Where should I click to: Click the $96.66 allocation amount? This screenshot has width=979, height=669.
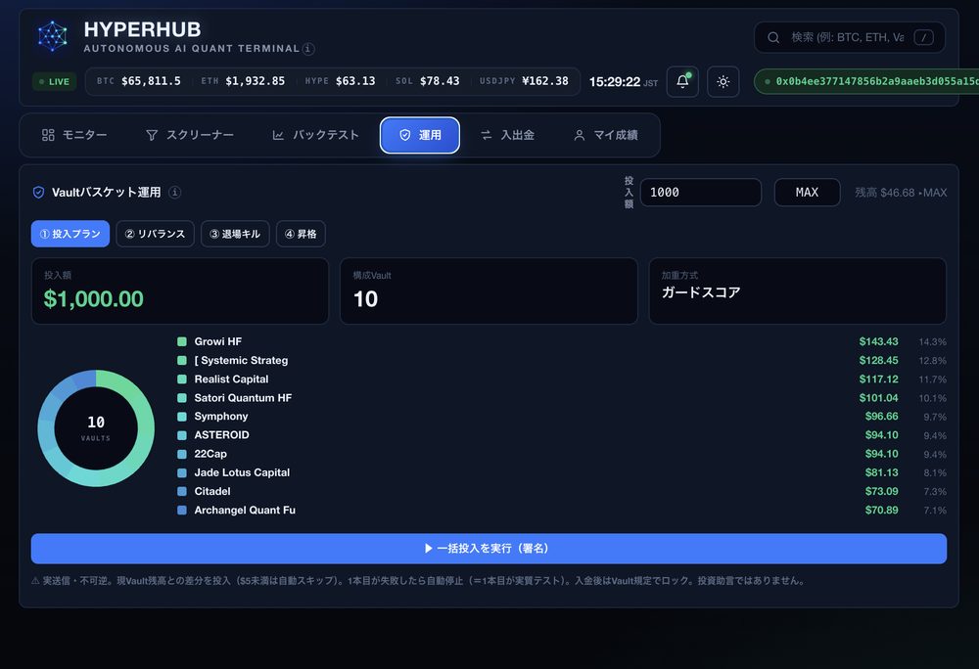[882, 417]
